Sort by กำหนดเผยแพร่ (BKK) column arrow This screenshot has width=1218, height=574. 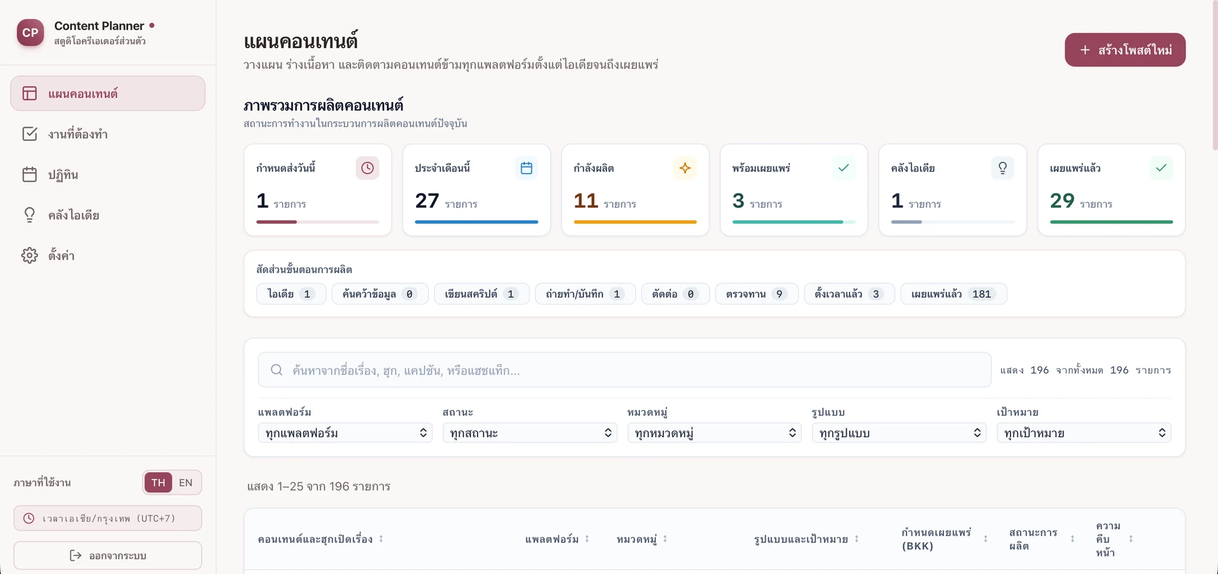986,539
